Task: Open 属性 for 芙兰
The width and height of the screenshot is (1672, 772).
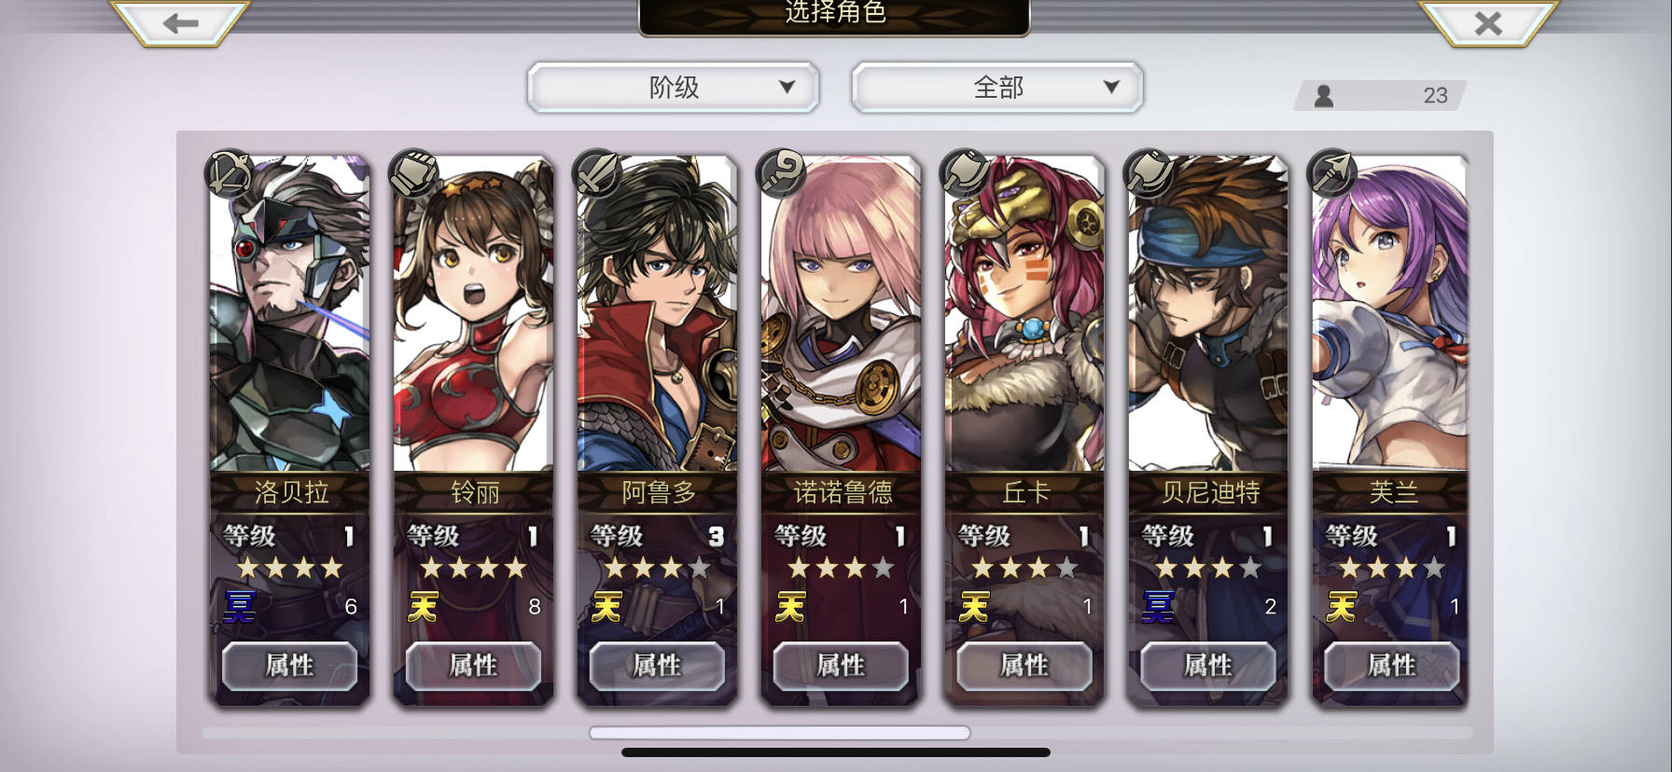Action: pos(1392,666)
